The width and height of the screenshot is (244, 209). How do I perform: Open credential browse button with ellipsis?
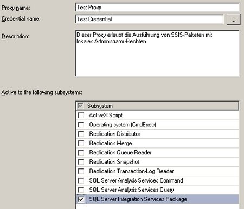pyautogui.click(x=233, y=19)
